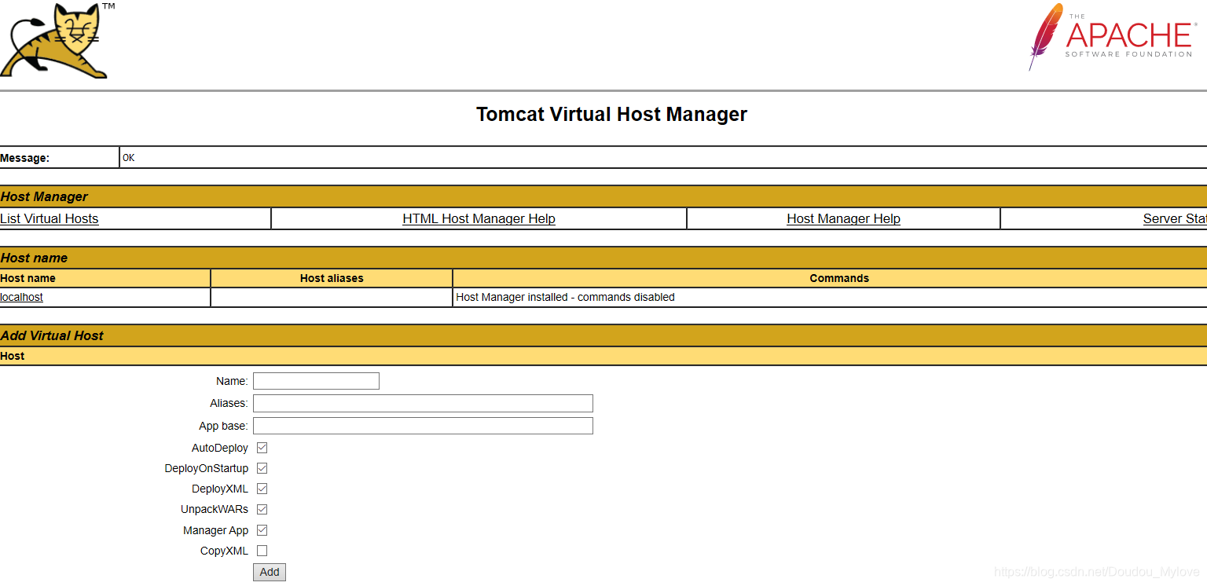The image size is (1207, 586).
Task: Disable UnpackWARs for the new host
Action: tap(262, 509)
